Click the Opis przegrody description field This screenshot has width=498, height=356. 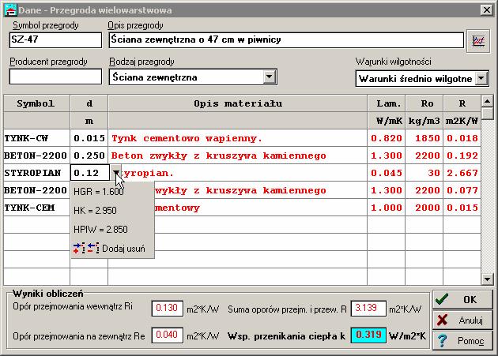[x=286, y=40]
